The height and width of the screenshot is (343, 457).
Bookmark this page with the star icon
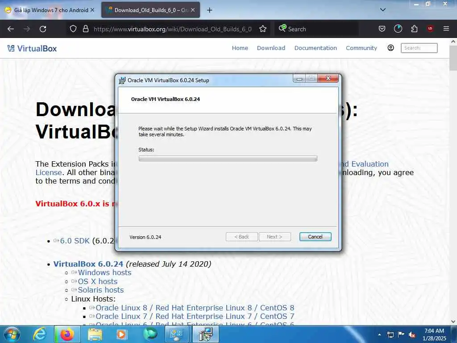click(x=263, y=29)
